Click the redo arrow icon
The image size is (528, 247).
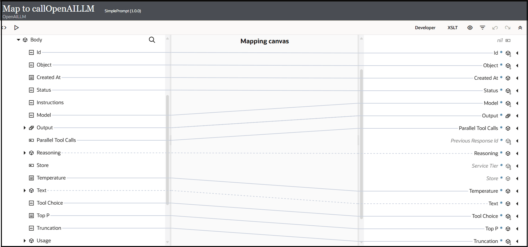(508, 28)
